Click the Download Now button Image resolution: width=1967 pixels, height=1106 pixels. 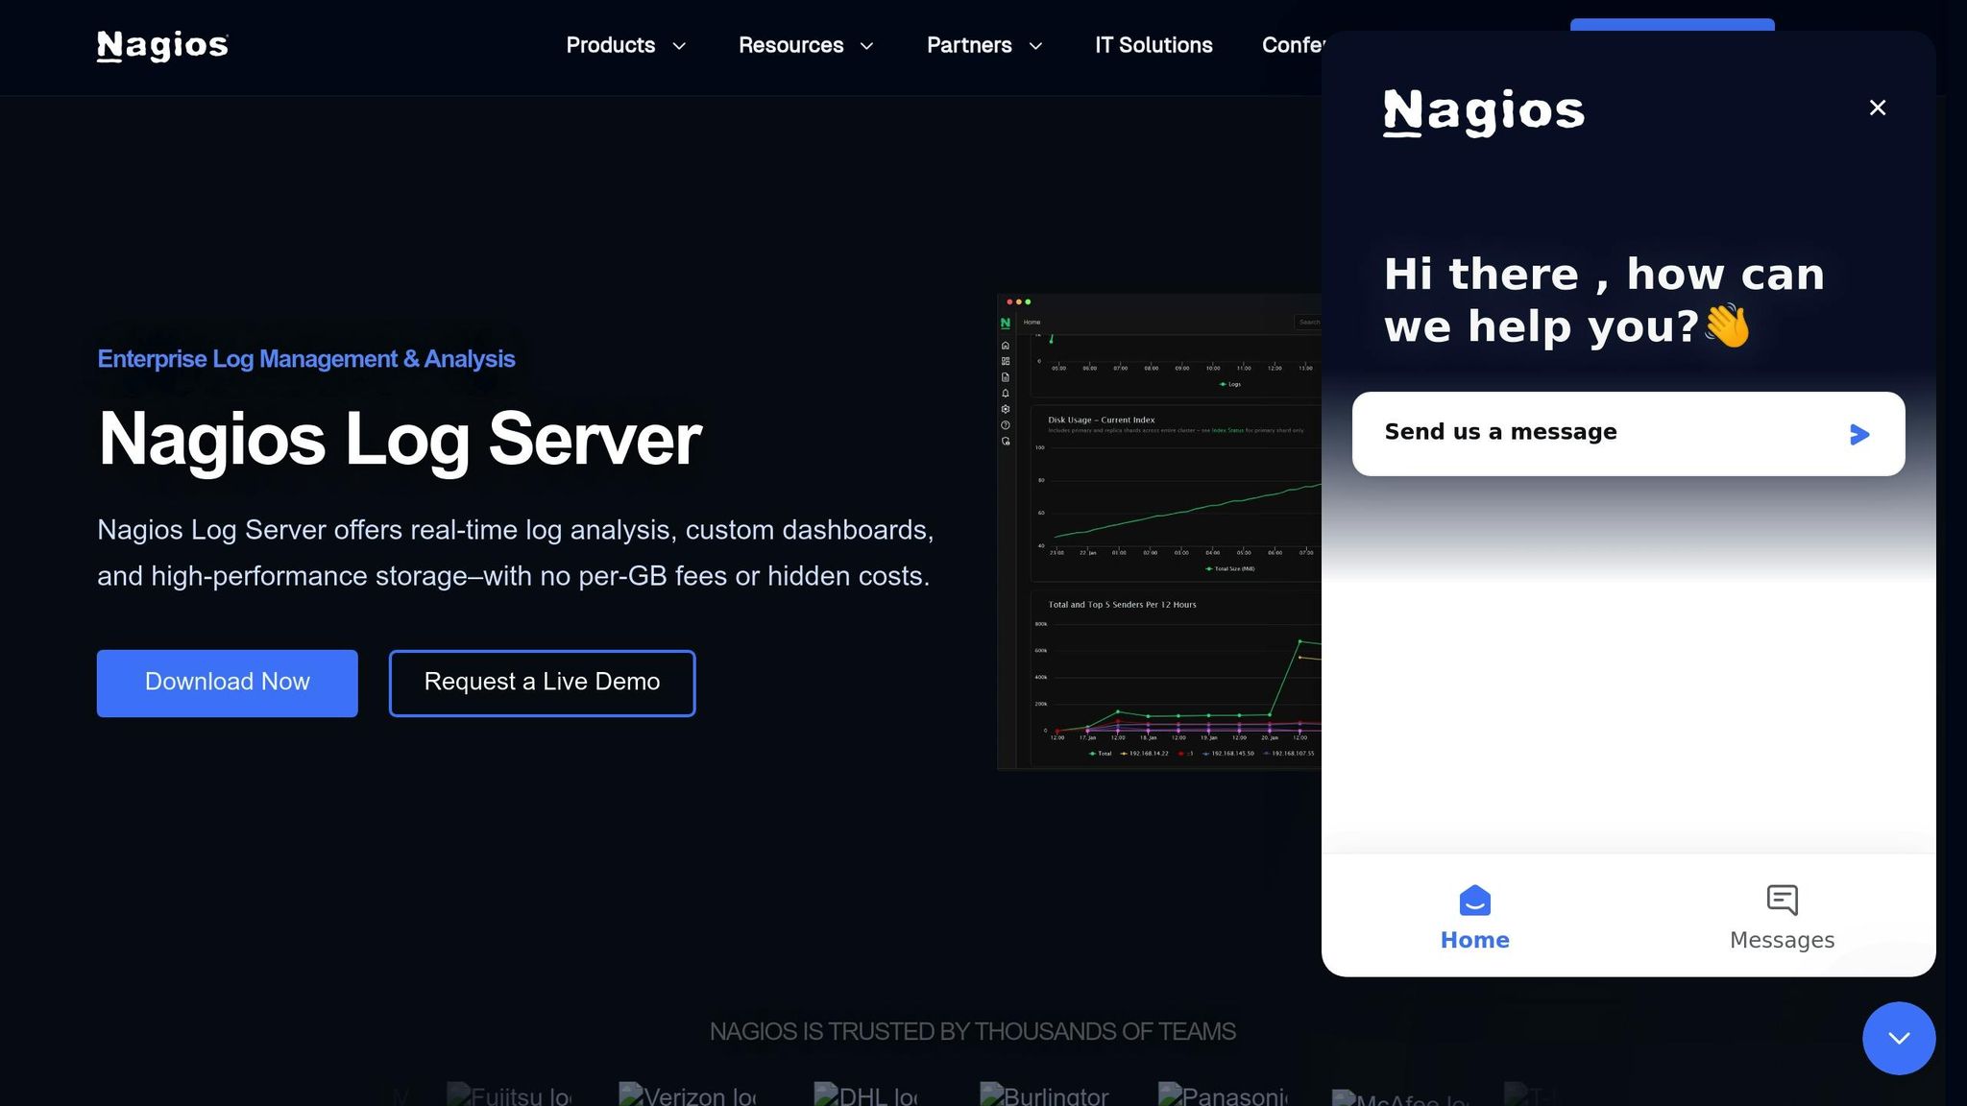tap(227, 683)
